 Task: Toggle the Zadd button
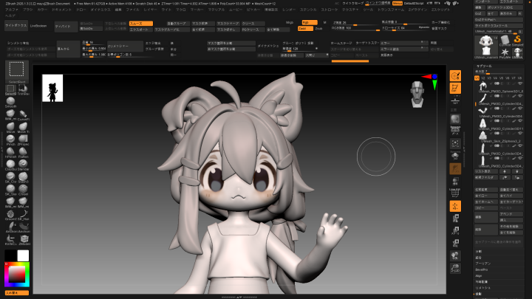[305, 29]
